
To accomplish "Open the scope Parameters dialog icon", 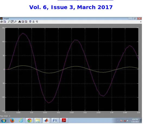I will (5, 22).
